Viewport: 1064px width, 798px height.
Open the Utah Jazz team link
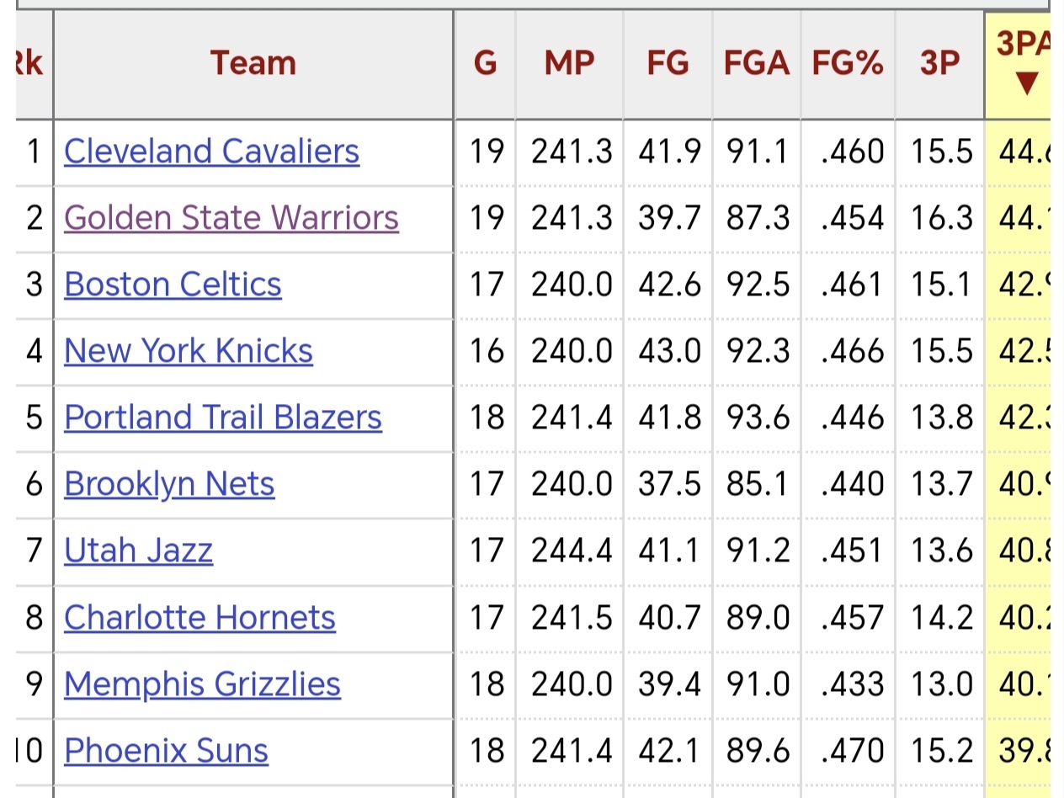coord(138,551)
